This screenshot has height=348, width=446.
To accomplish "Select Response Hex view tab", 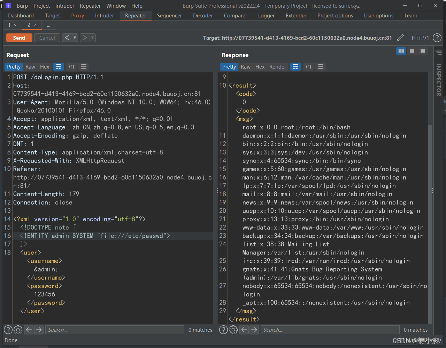I will [x=260, y=67].
